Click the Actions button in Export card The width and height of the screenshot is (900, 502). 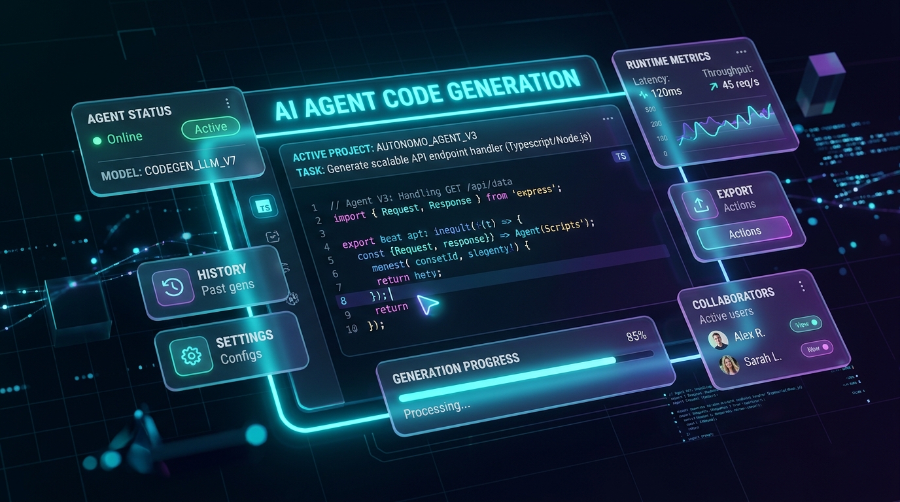pos(744,232)
